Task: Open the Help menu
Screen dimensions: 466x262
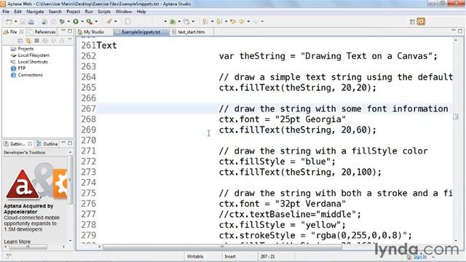Action: (141, 12)
